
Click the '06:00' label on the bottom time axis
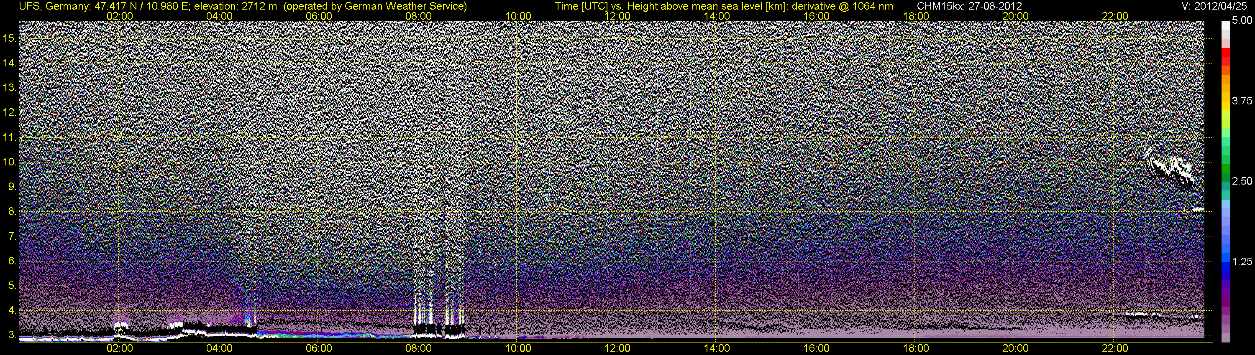pos(319,348)
